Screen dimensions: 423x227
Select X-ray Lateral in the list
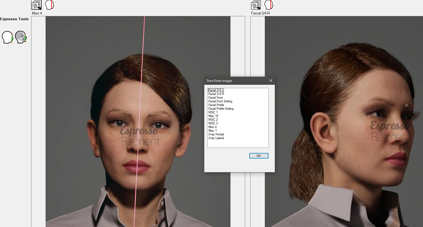tap(216, 138)
